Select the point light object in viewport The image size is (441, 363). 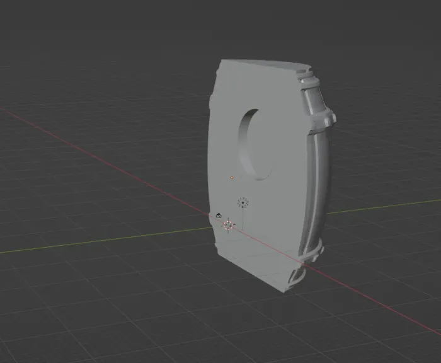pos(243,202)
